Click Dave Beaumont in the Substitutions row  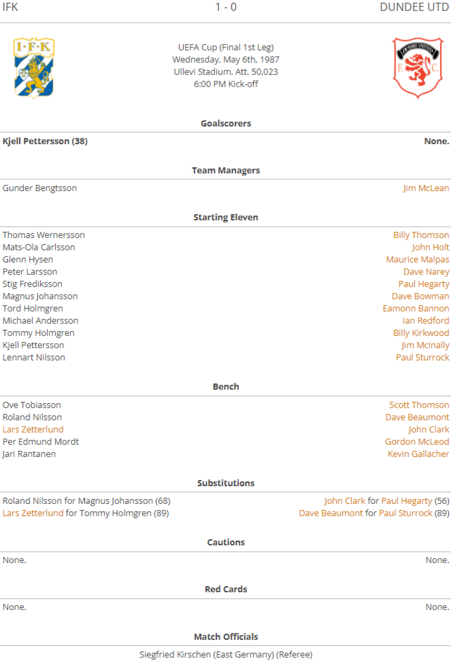(331, 513)
